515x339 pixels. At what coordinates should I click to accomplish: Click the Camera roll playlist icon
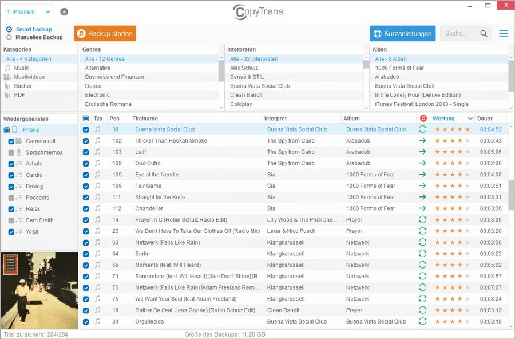19,141
